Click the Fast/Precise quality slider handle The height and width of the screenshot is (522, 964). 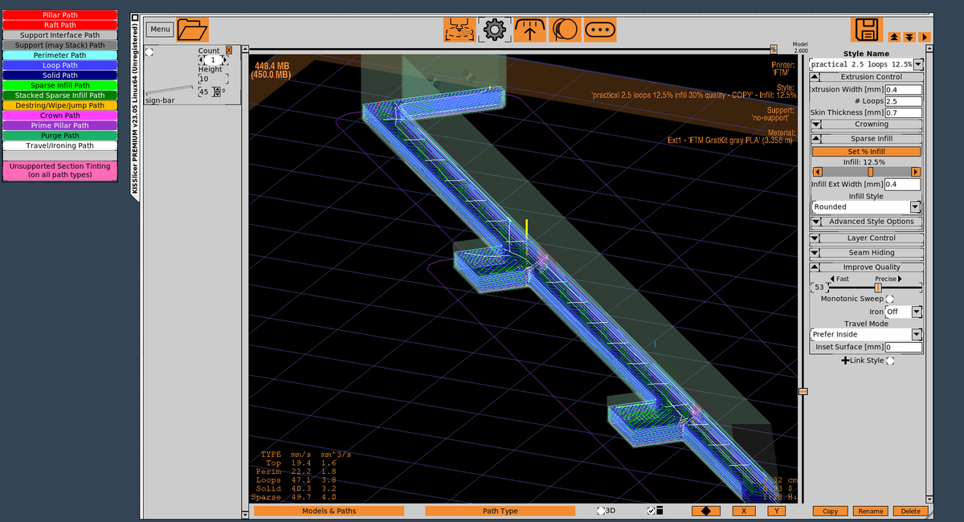878,288
